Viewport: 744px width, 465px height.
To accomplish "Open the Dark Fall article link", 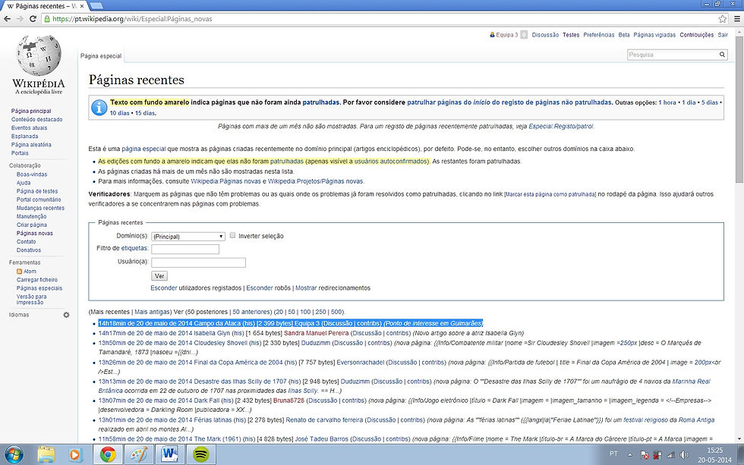I will pos(206,401).
